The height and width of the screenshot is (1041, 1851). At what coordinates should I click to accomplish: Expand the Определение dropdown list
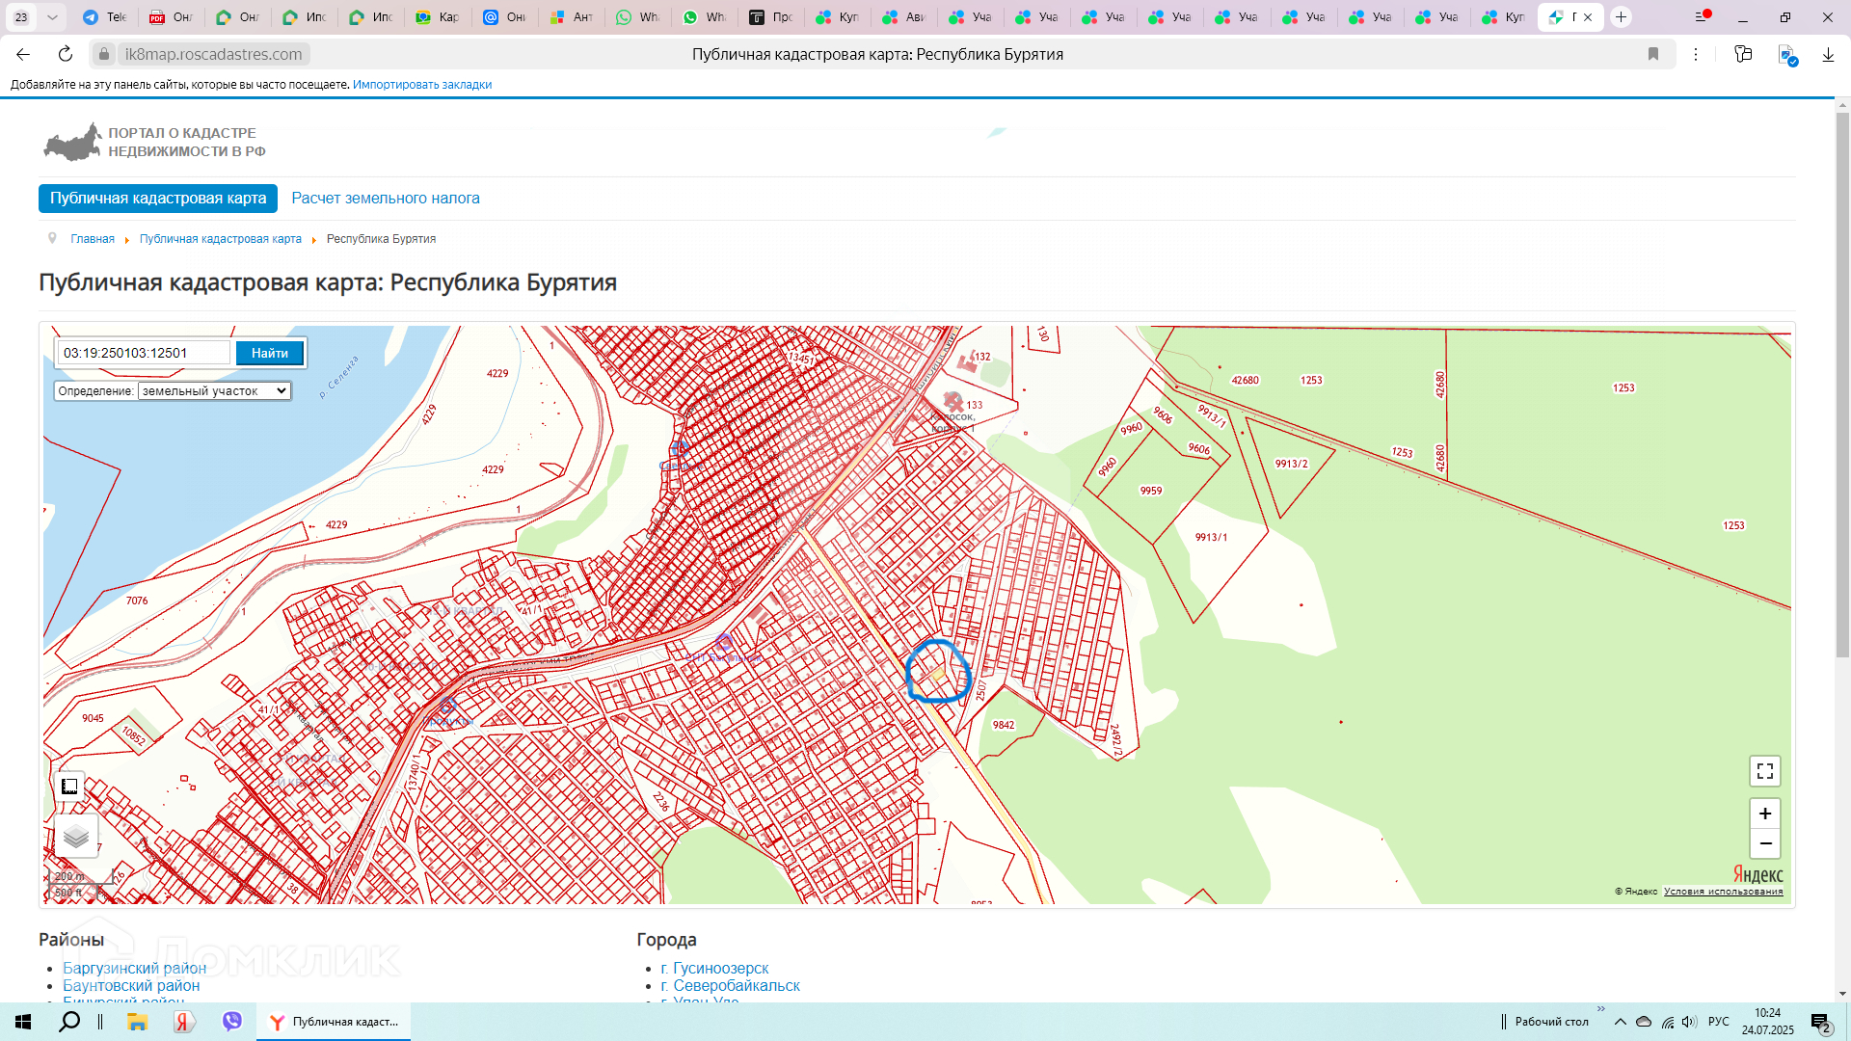point(214,390)
